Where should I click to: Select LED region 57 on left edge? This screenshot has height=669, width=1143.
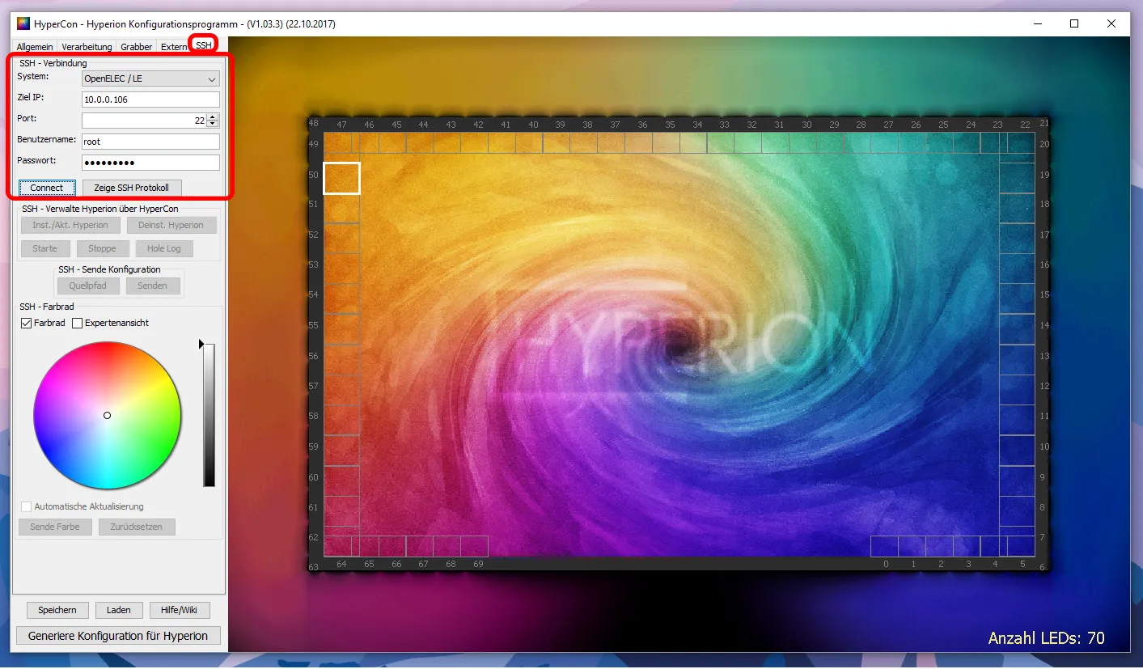[x=341, y=389]
